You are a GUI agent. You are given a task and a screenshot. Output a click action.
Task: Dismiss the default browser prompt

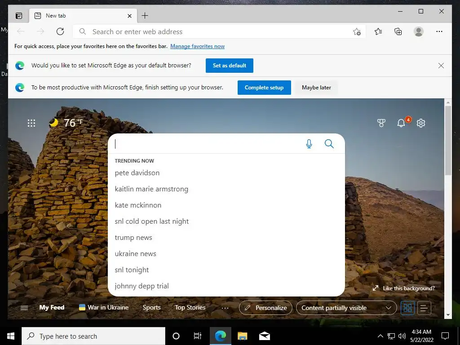click(441, 66)
